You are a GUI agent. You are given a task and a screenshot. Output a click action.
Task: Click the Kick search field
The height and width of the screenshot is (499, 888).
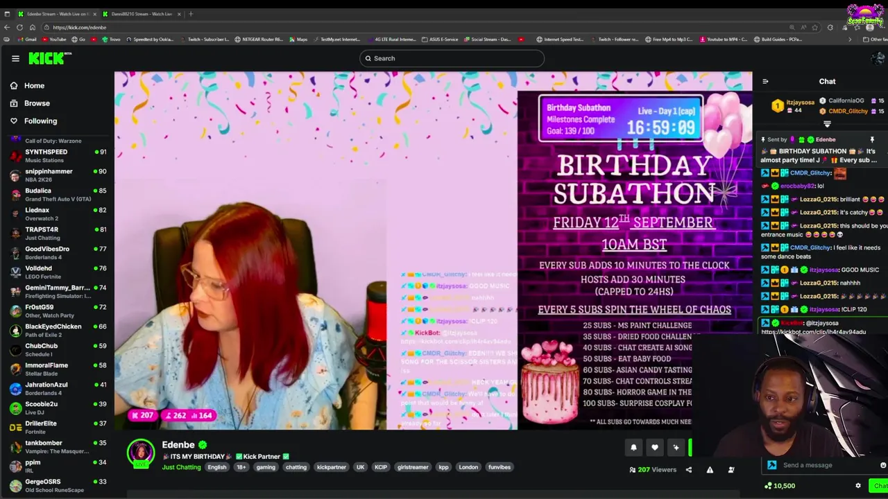pos(452,58)
